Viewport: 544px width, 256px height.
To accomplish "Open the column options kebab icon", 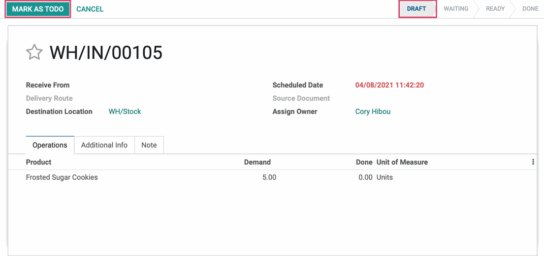I will click(x=533, y=162).
